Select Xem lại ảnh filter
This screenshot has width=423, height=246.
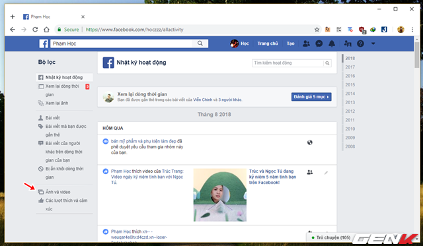(x=64, y=103)
